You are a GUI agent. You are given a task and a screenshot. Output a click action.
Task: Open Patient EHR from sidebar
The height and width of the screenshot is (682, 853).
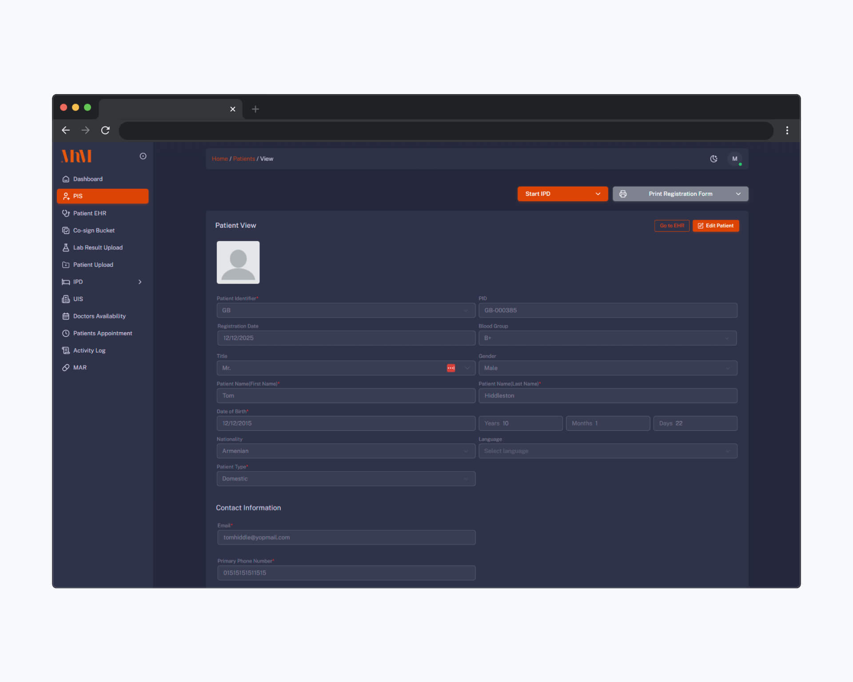pos(89,213)
